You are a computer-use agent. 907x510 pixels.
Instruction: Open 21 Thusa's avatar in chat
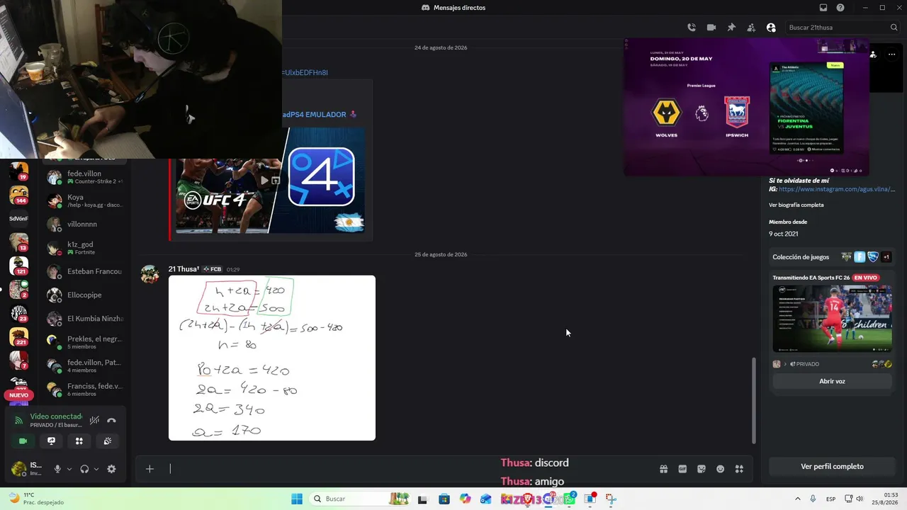click(150, 274)
